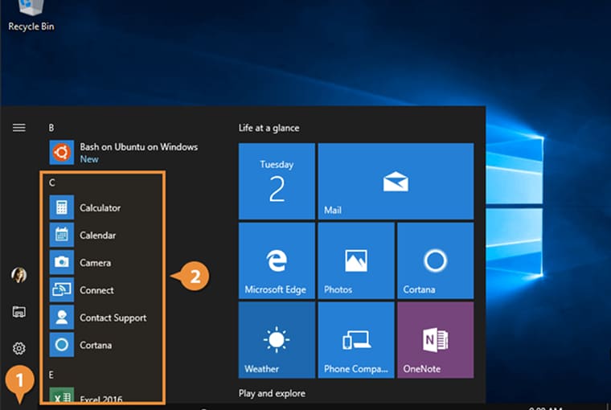611x410 pixels.
Task: Click the Mail tile
Action: click(395, 182)
